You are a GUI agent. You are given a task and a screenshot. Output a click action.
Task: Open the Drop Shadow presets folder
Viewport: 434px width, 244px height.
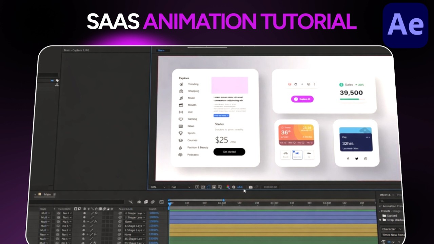point(393,220)
